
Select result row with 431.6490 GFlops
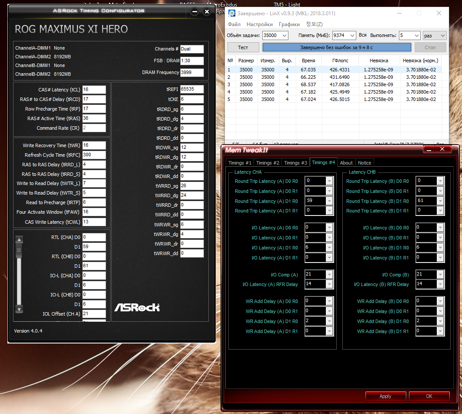pyautogui.click(x=334, y=77)
